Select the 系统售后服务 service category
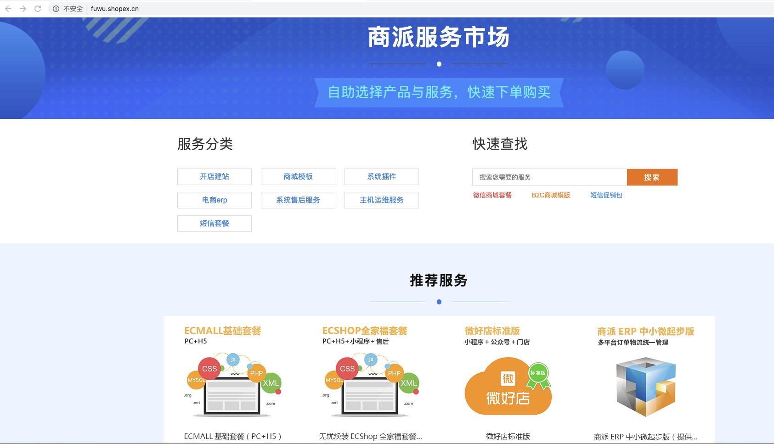Viewport: 774px width, 444px height. click(x=298, y=200)
